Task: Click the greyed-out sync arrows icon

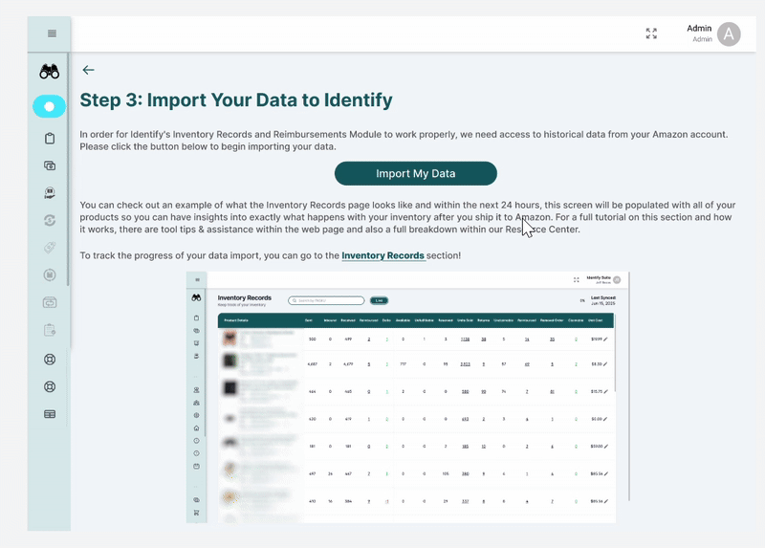Action: coord(50,220)
